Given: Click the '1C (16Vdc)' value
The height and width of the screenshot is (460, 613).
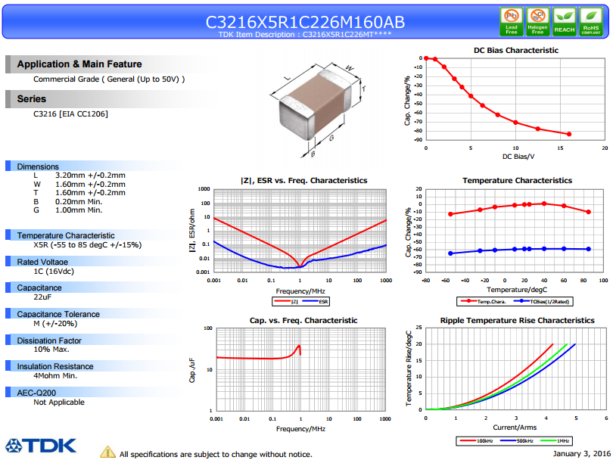Looking at the screenshot, I should (x=54, y=271).
